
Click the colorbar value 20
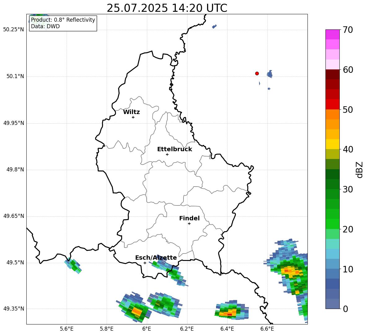point(348,229)
